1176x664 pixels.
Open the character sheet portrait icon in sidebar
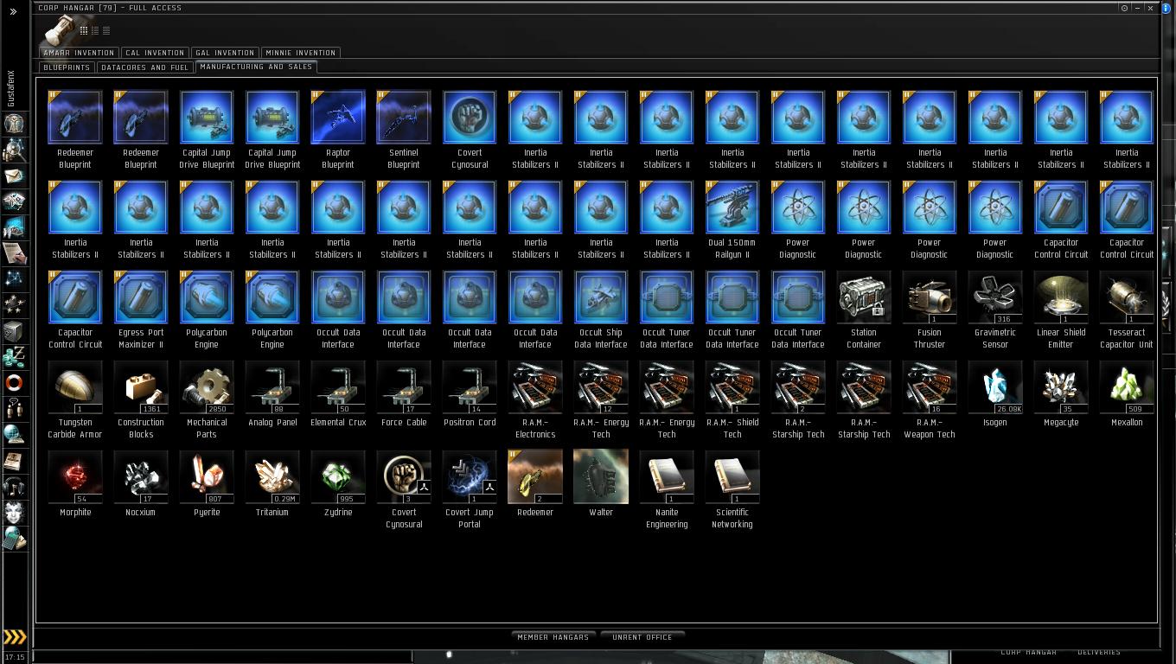pyautogui.click(x=15, y=123)
